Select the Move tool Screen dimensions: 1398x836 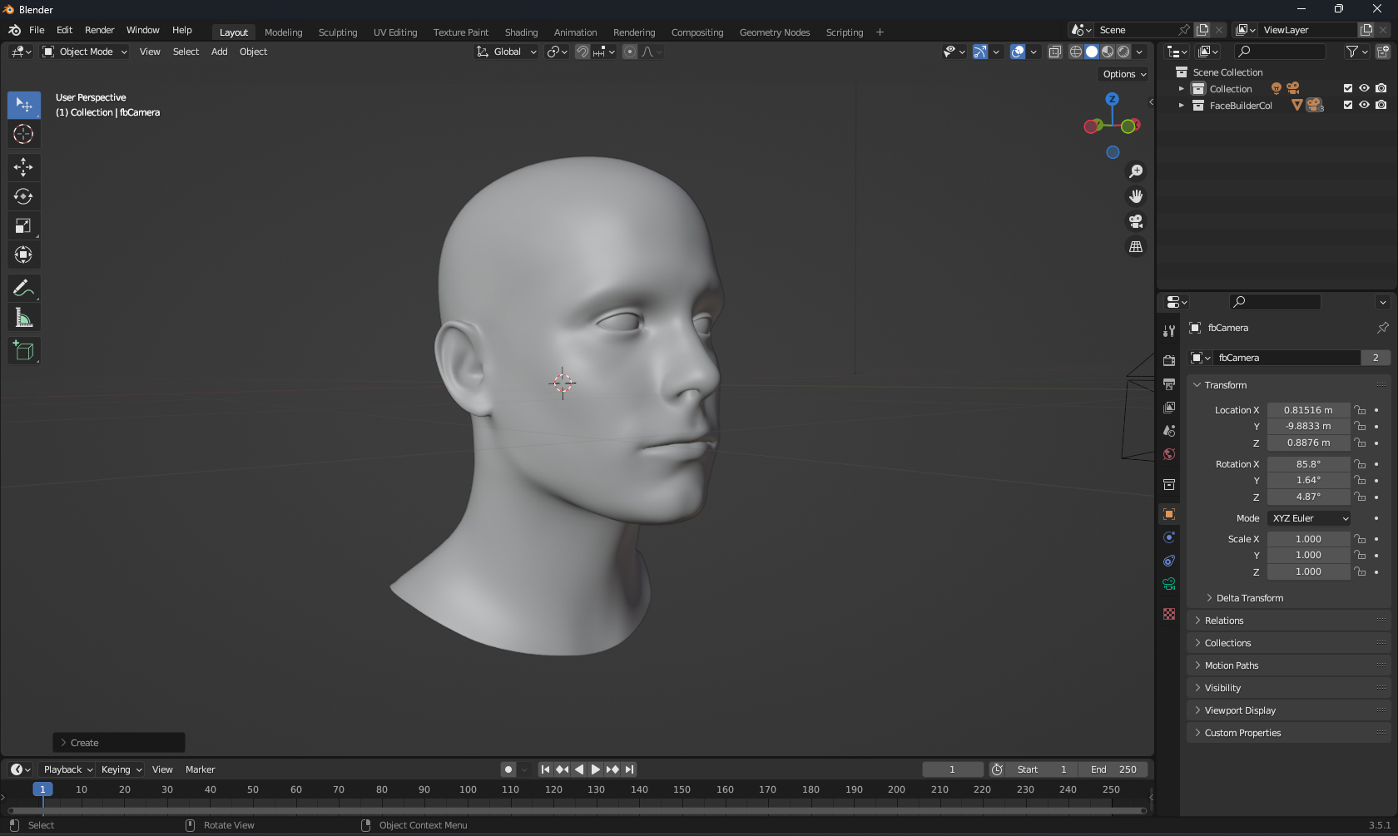click(23, 167)
